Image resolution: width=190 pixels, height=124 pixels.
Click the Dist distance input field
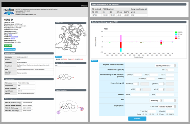[170, 70]
